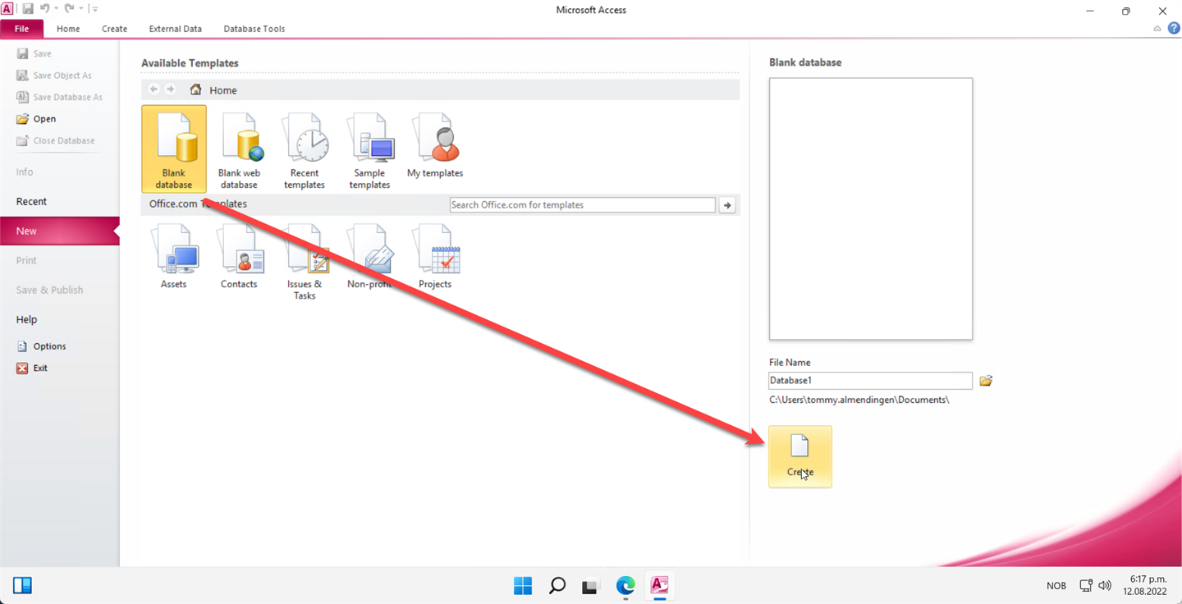Open My templates
1182x604 pixels.
[435, 146]
